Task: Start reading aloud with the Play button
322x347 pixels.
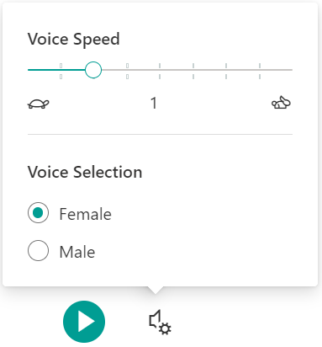Action: pos(84,322)
